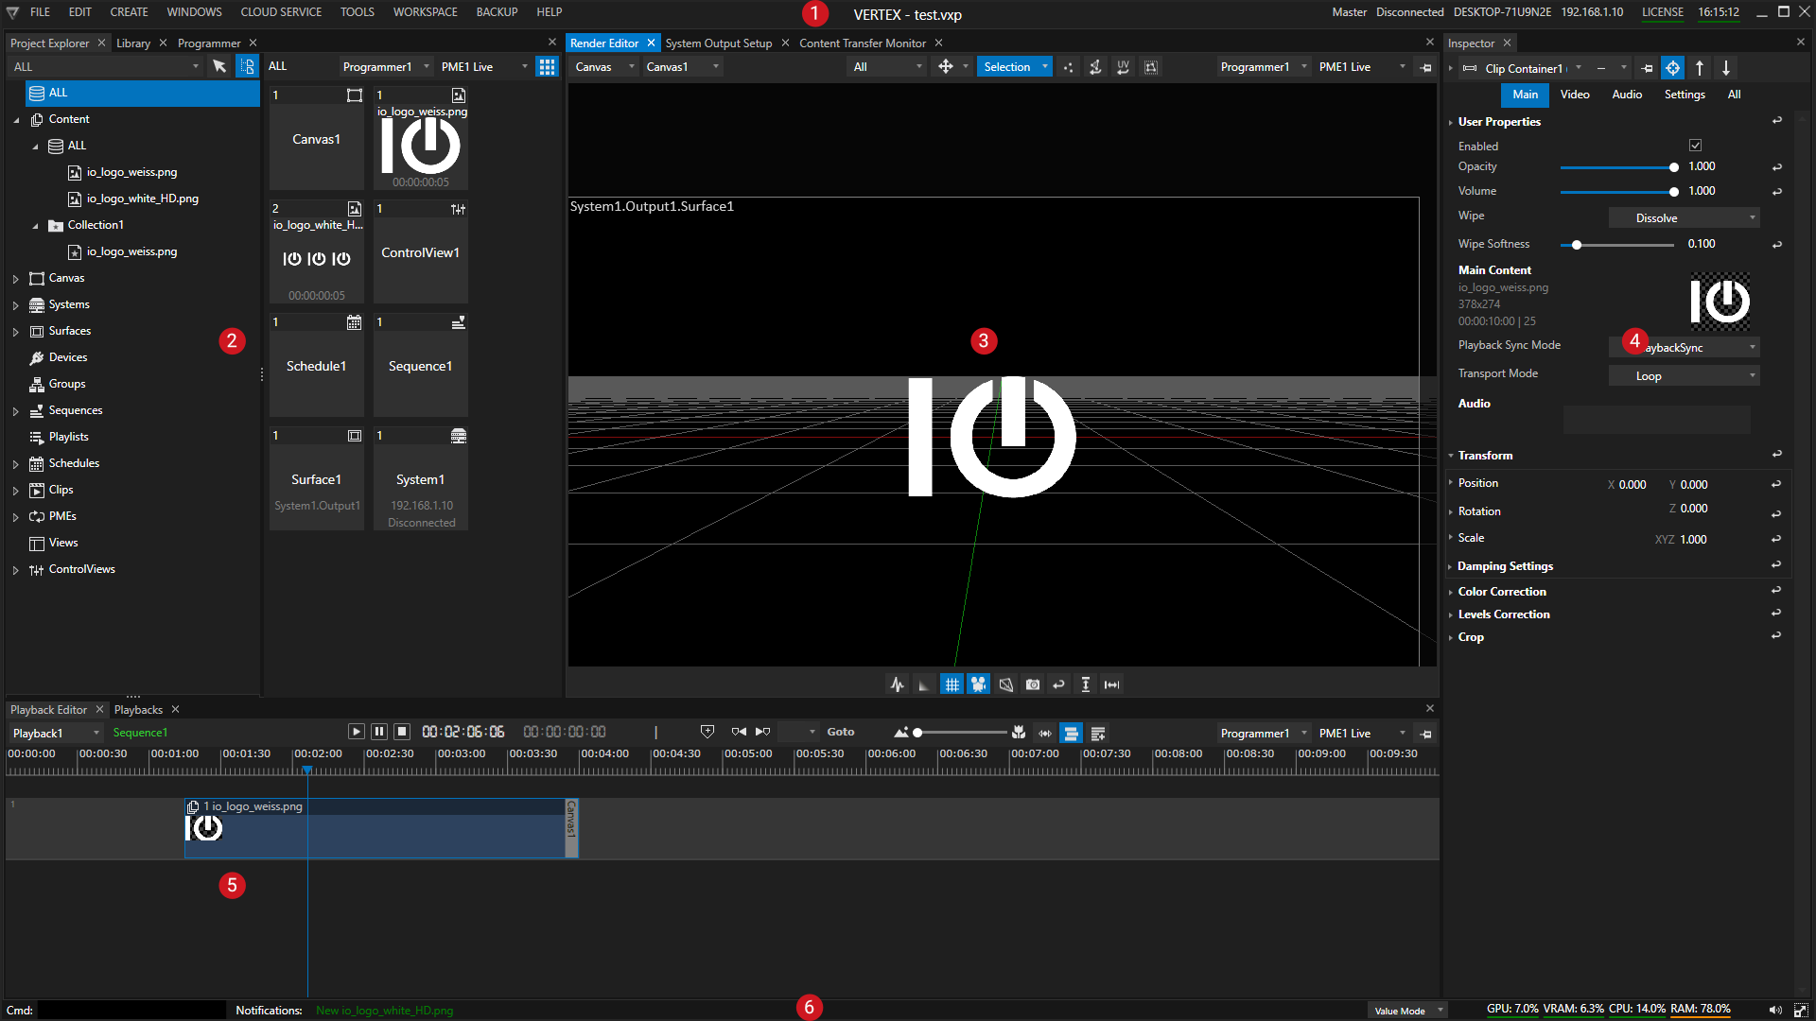Open the CLOUD SERVICE menu
The width and height of the screenshot is (1816, 1021).
pos(281,12)
